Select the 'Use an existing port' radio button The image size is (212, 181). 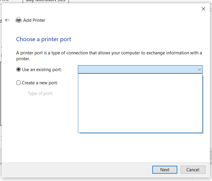19,70
